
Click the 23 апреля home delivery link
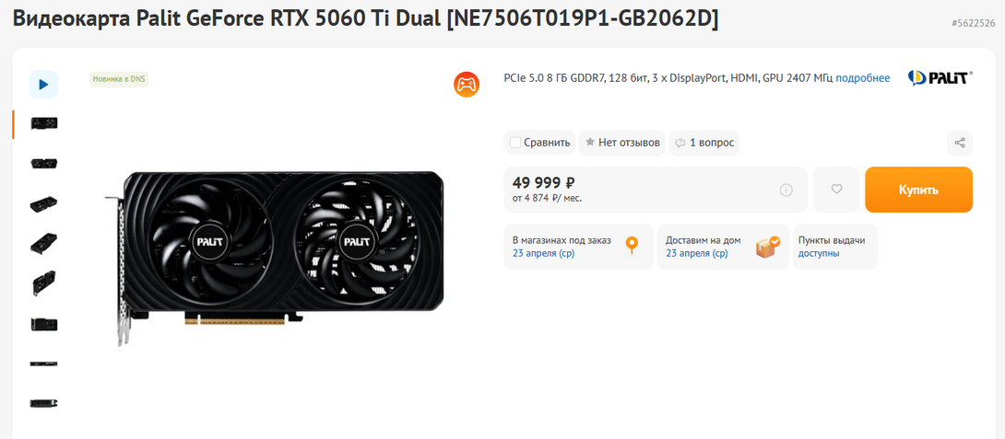tap(697, 253)
